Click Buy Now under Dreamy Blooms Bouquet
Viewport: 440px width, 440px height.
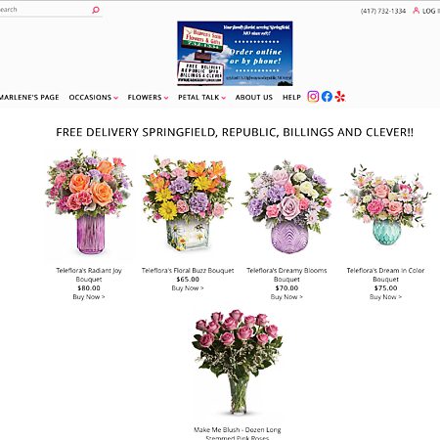pyautogui.click(x=286, y=297)
